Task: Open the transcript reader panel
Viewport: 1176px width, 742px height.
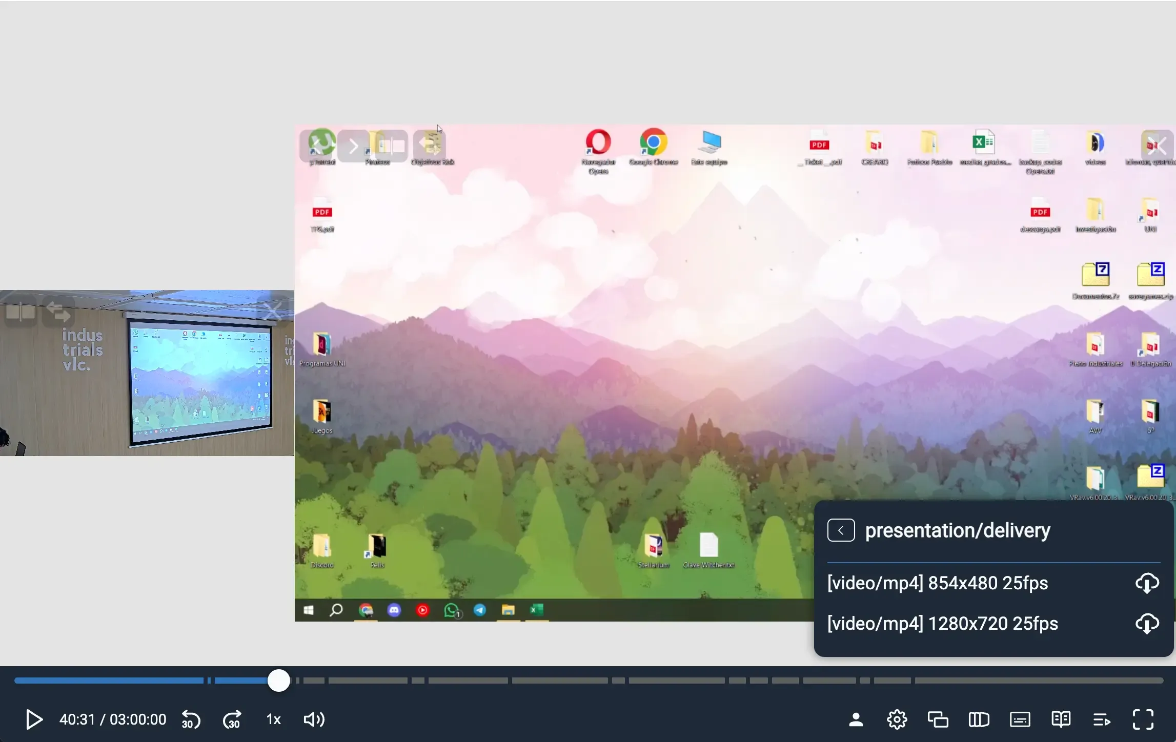Action: coord(1060,719)
